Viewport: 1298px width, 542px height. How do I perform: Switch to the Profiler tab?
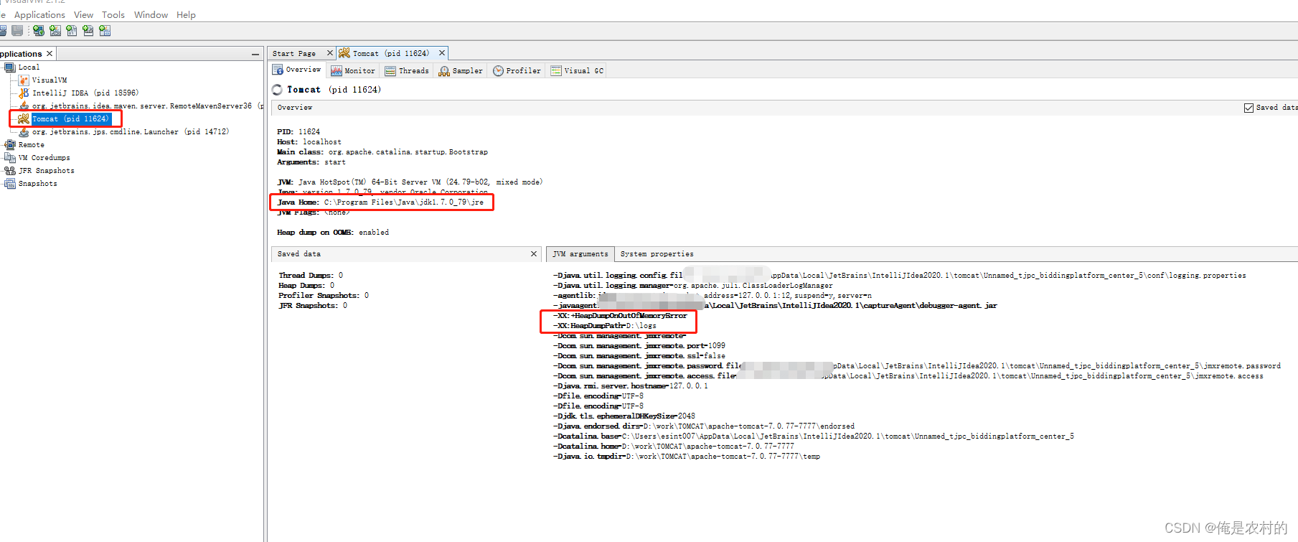(x=517, y=70)
